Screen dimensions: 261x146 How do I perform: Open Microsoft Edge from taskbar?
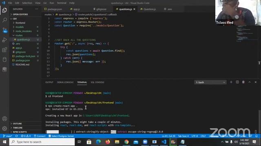(98, 142)
